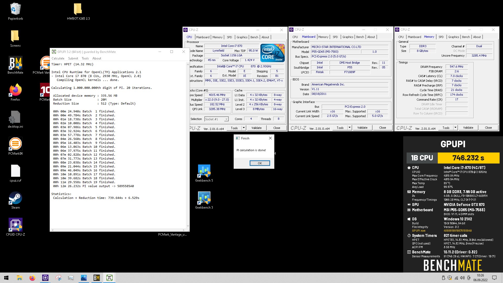This screenshot has width=503, height=283.
Task: Click OK in the Finish dialog
Action: 260,163
